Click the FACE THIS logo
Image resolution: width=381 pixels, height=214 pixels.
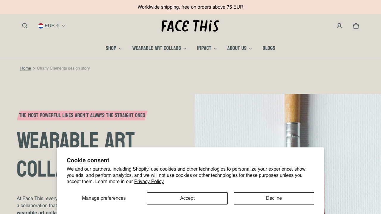190,26
